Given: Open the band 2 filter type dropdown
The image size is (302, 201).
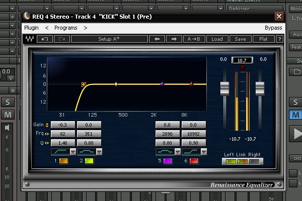Looking at the screenshot, I should 99,152.
